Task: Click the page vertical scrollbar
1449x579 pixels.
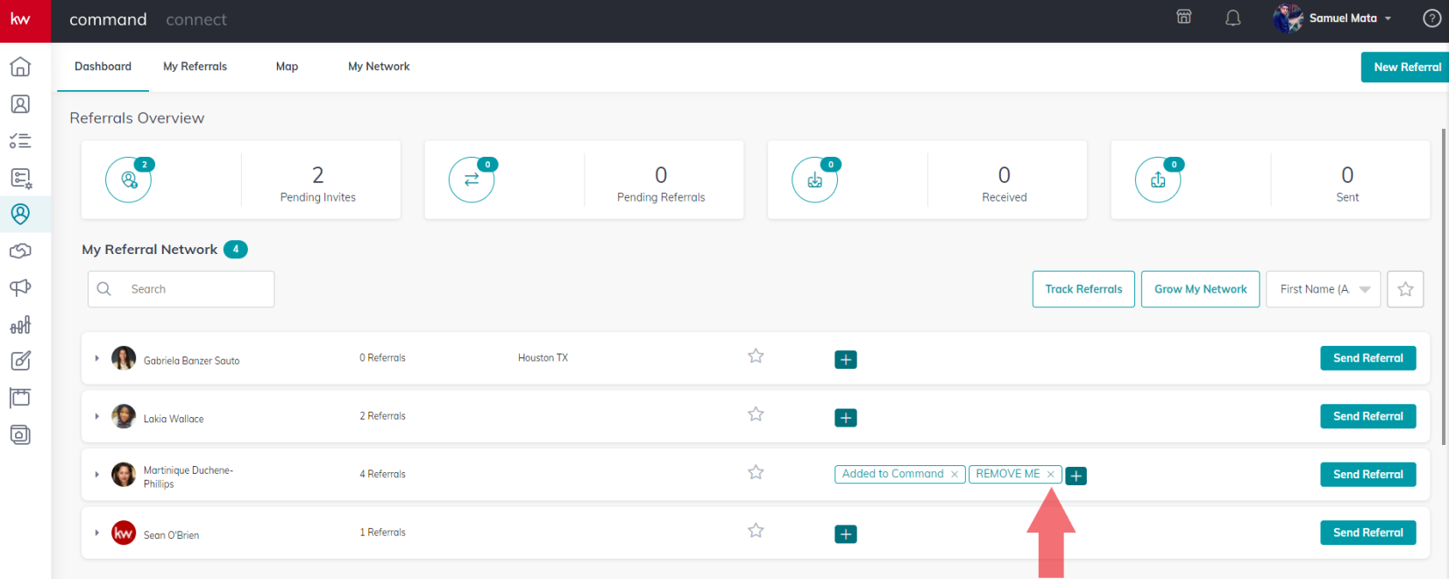Action: pos(1443,286)
